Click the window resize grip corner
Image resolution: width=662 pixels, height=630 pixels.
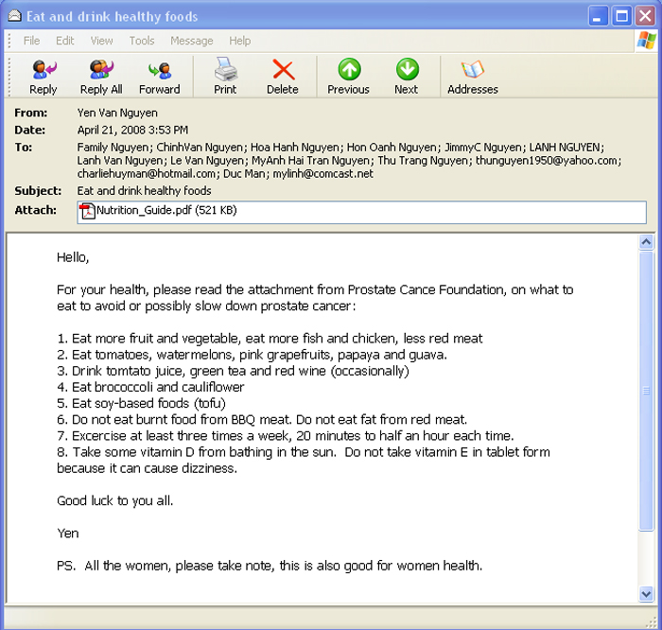pyautogui.click(x=651, y=622)
